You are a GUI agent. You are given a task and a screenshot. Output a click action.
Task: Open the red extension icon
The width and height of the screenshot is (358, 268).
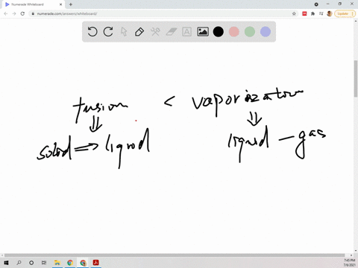[304, 13]
